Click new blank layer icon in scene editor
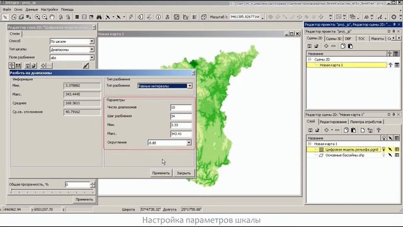The image size is (403, 227). [363, 131]
